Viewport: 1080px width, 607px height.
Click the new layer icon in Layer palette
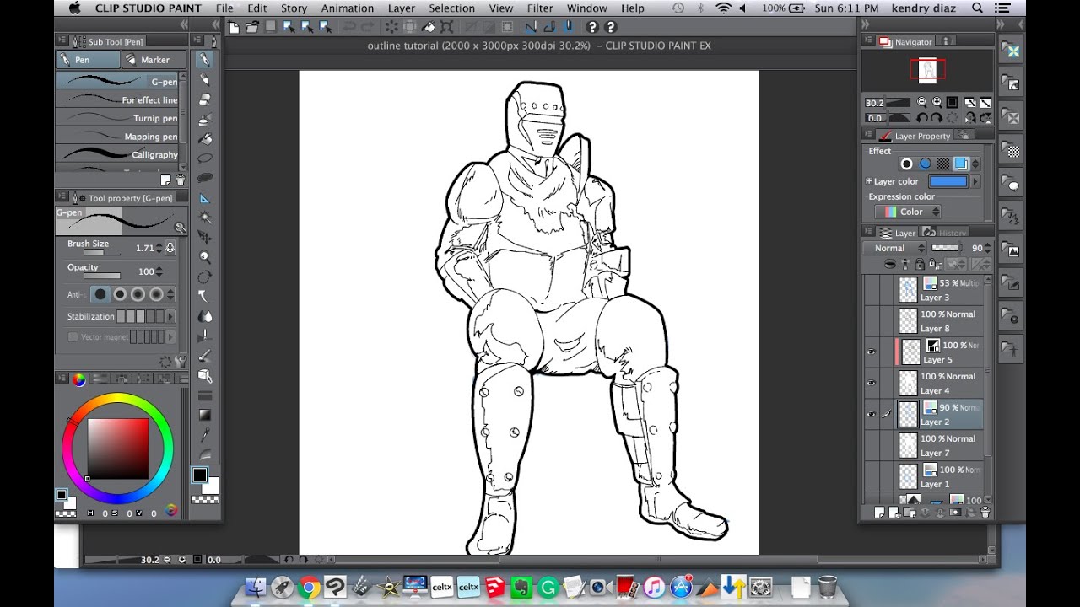[878, 512]
